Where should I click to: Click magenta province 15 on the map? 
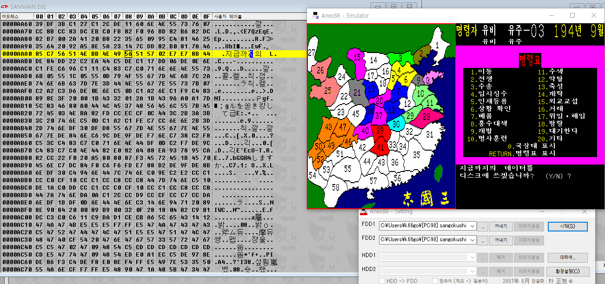[357, 57]
